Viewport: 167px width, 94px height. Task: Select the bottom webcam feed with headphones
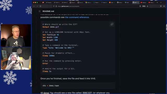tap(16, 58)
